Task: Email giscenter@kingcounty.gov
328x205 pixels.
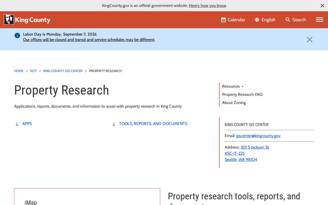Action: pos(258,136)
